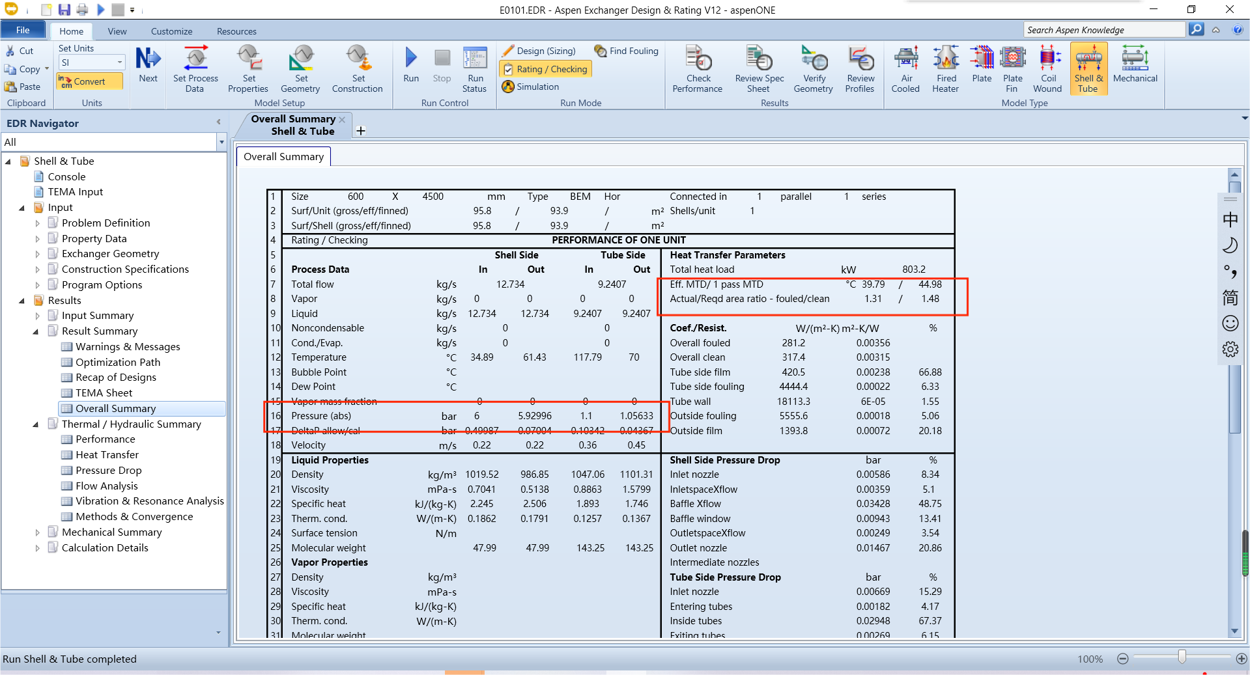Select Design (Sizing) run mode
The image size is (1250, 675).
click(x=539, y=51)
